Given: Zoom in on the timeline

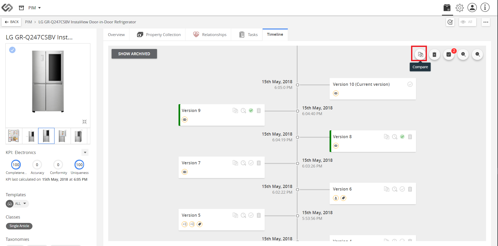Looking at the screenshot, I should [x=463, y=54].
